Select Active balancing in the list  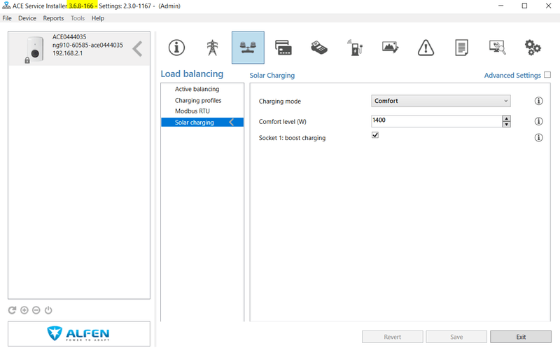197,89
